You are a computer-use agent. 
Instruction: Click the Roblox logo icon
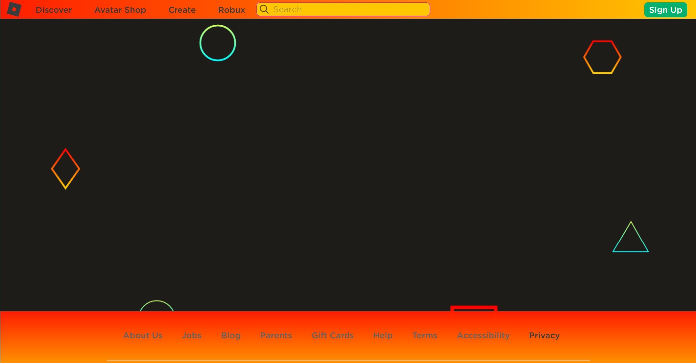click(x=14, y=9)
